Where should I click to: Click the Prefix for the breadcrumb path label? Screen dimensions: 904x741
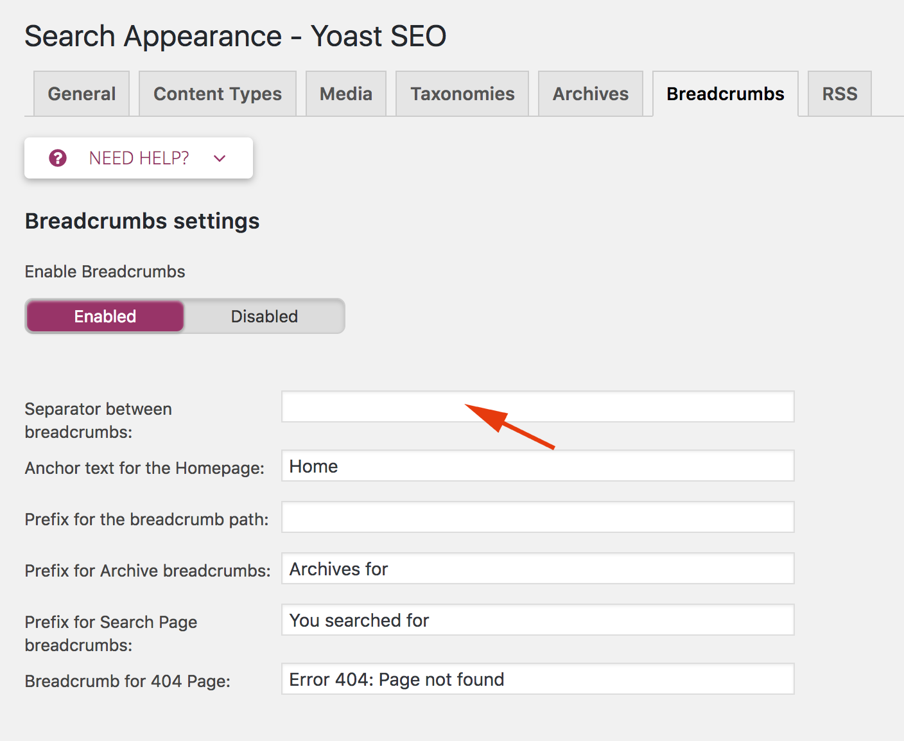(x=147, y=519)
